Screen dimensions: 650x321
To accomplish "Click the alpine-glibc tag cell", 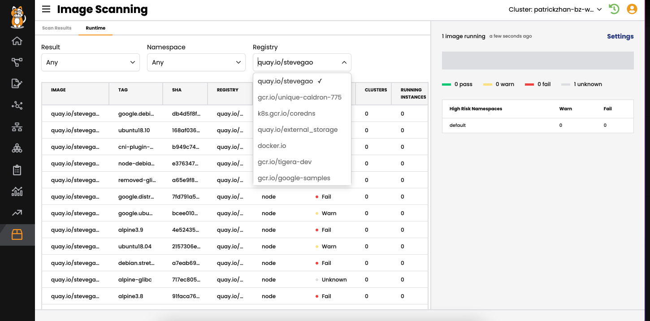I will (135, 280).
